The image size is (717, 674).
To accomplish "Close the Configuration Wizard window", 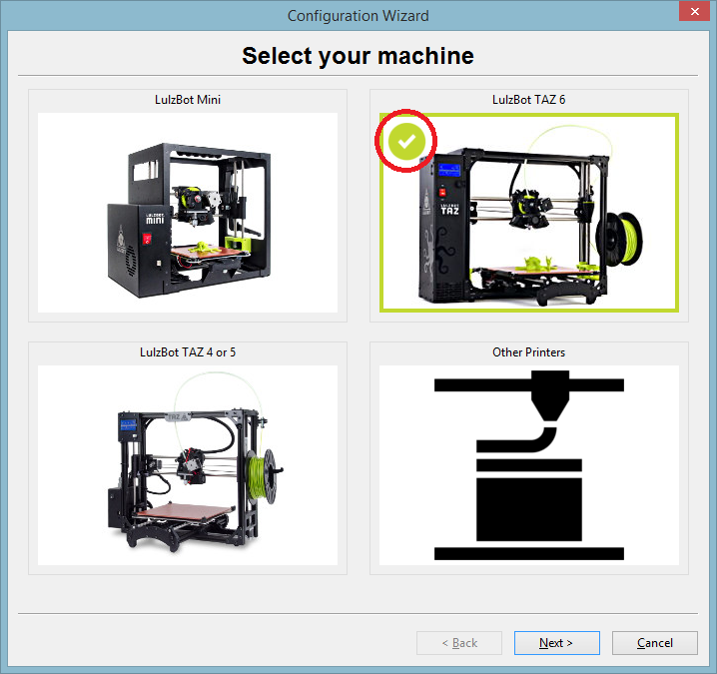I will click(694, 11).
